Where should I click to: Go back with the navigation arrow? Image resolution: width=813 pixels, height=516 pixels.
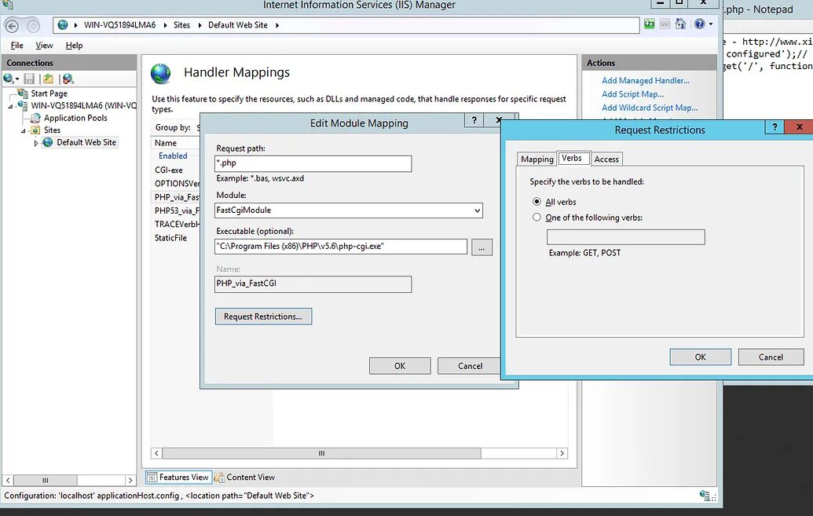click(x=12, y=25)
